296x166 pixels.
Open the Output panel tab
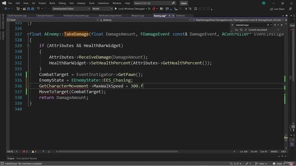coord(11,159)
